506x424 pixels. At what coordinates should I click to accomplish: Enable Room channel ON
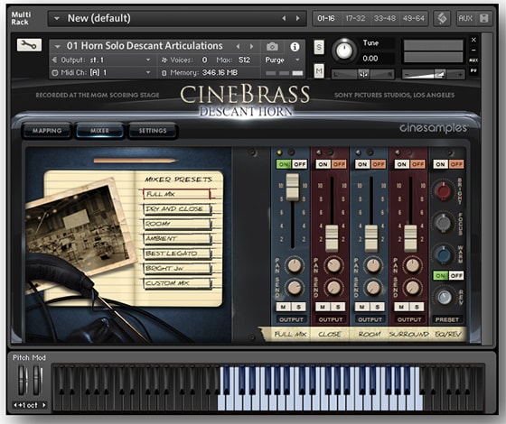click(362, 164)
